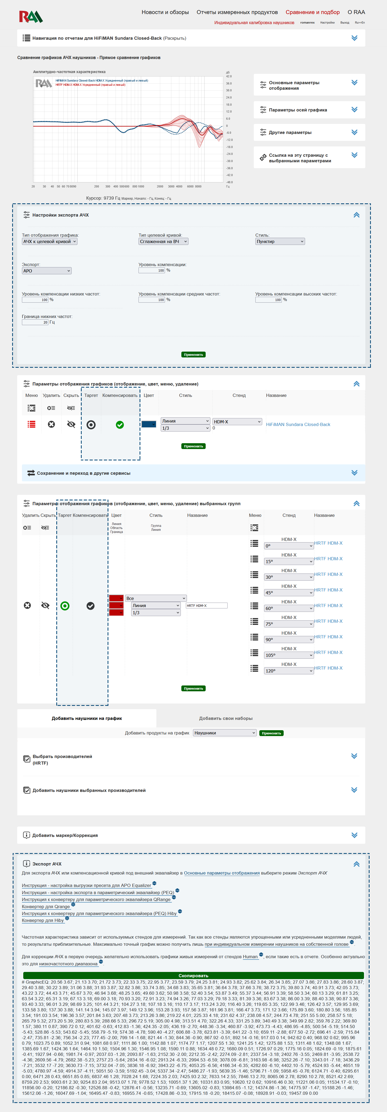The image size is (387, 1112).
Task: Click hide-all icon in groups table header
Action: click(45, 527)
